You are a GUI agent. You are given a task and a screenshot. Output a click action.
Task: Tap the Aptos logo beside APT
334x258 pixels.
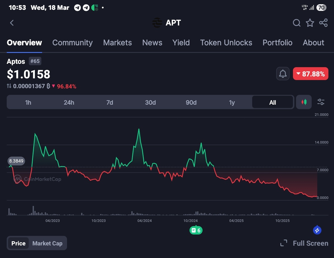(157, 23)
